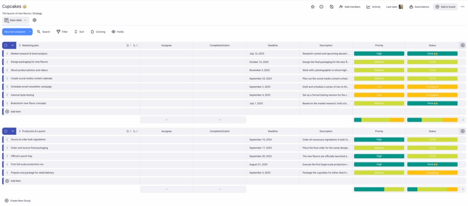The height and width of the screenshot is (206, 468).
Task: Add a column to Production & Launch group
Action: click(463, 131)
